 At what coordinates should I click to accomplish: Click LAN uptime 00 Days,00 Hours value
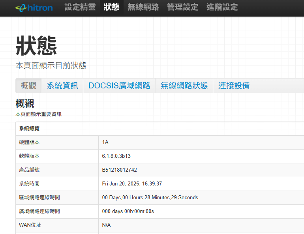150,198
